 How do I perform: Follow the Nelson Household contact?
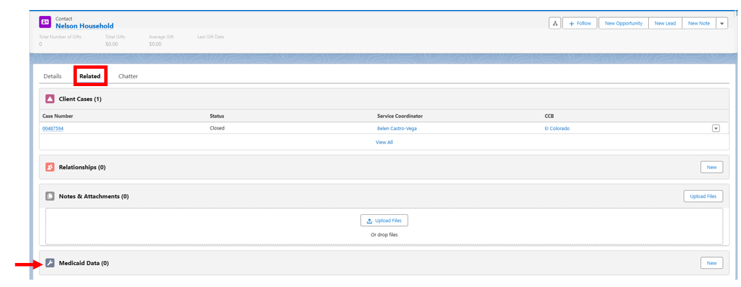(x=580, y=23)
